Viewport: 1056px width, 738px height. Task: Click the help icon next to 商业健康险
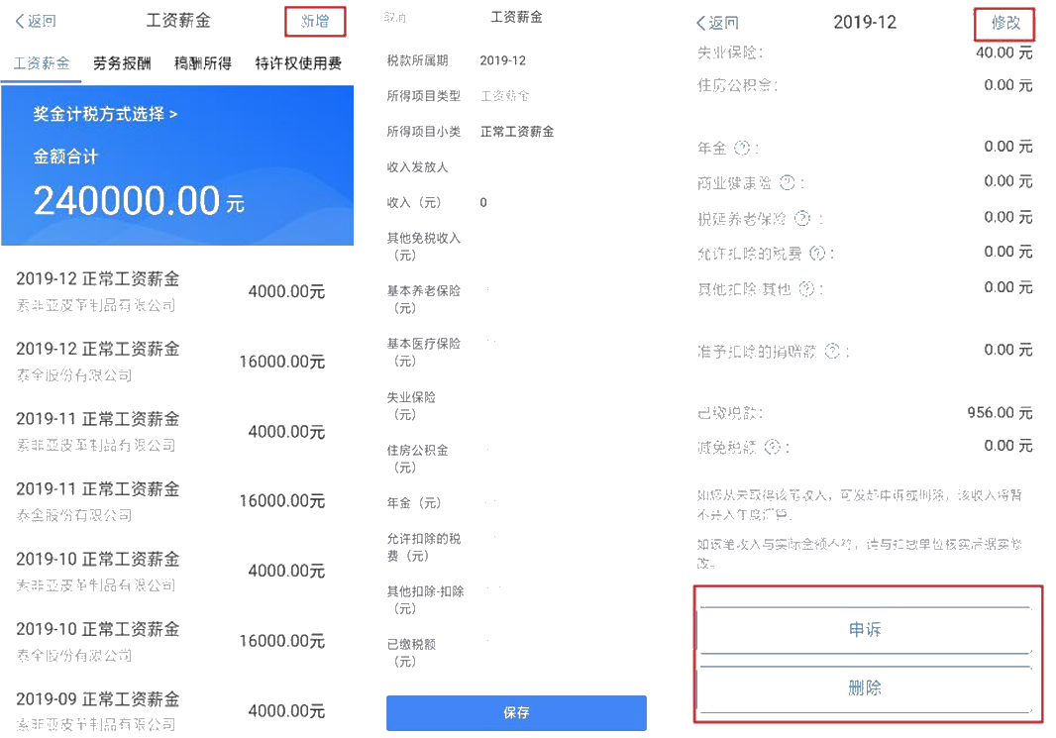[x=788, y=182]
